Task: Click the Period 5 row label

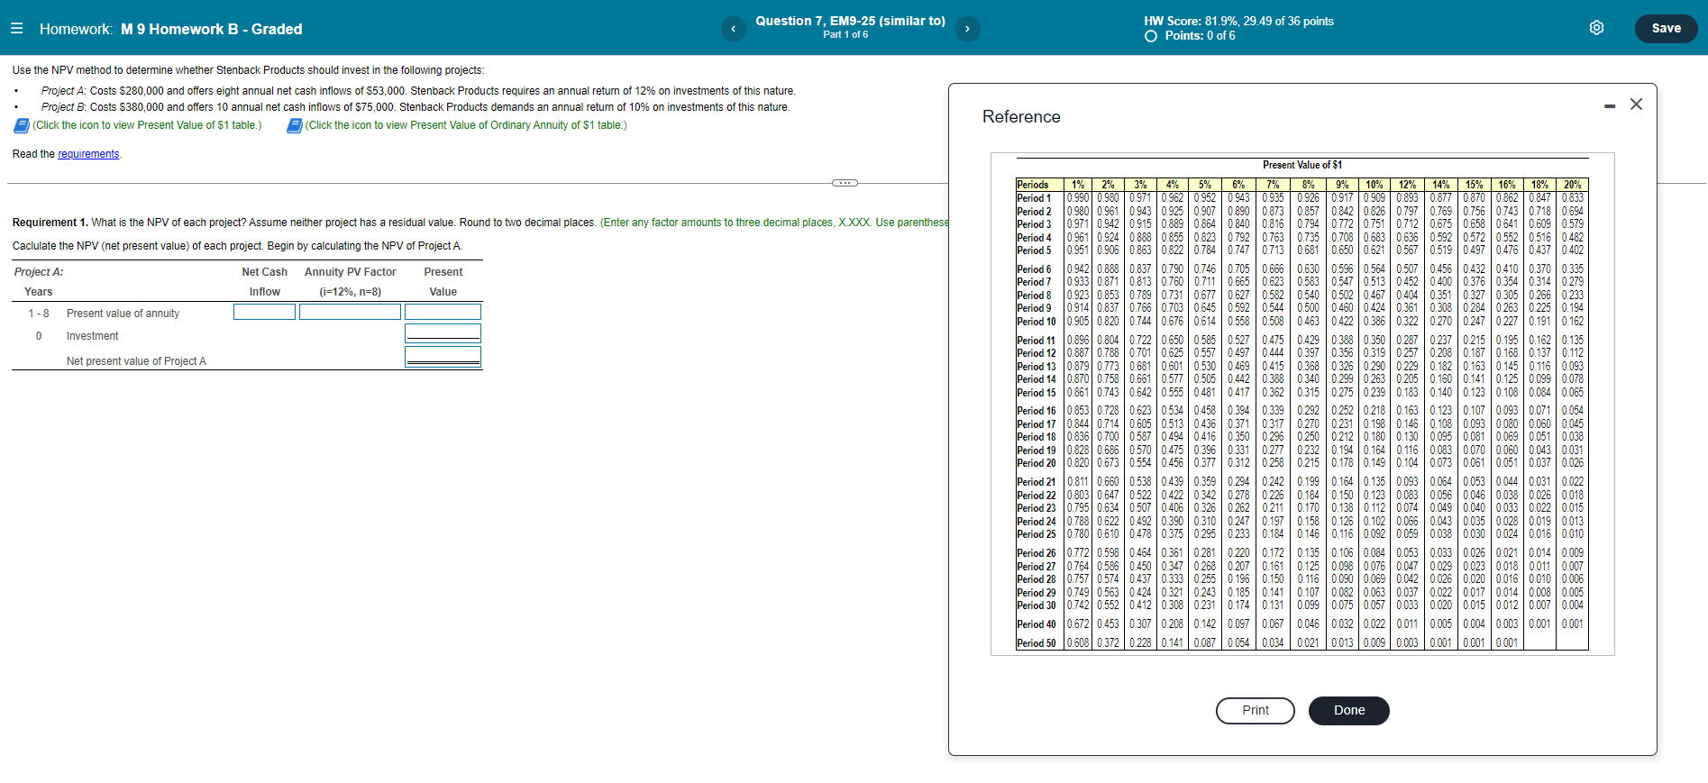Action: click(1034, 250)
